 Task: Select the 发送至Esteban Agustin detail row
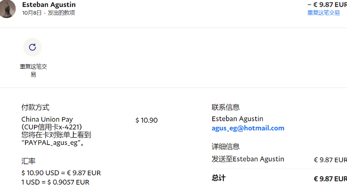click(x=279, y=159)
